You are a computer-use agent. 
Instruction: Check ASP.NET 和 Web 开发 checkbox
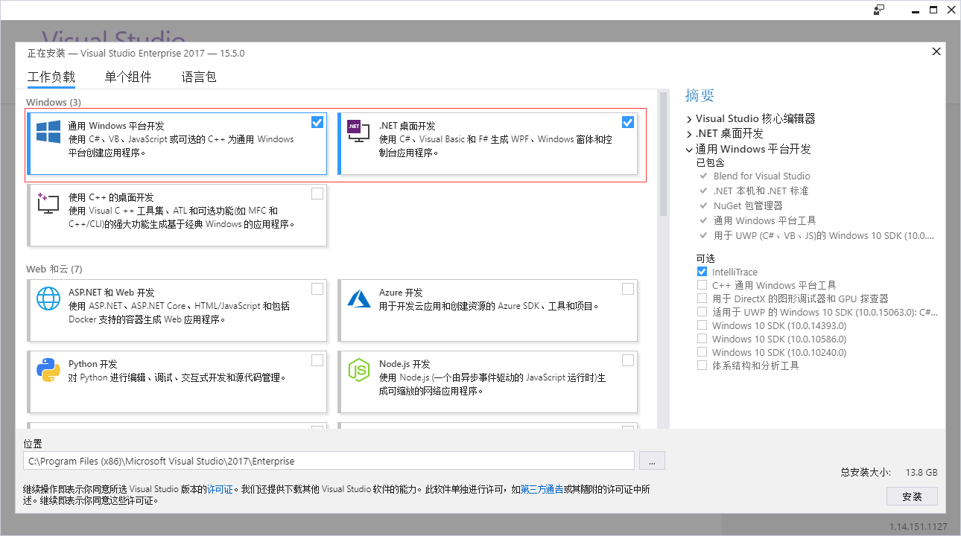pyautogui.click(x=317, y=289)
